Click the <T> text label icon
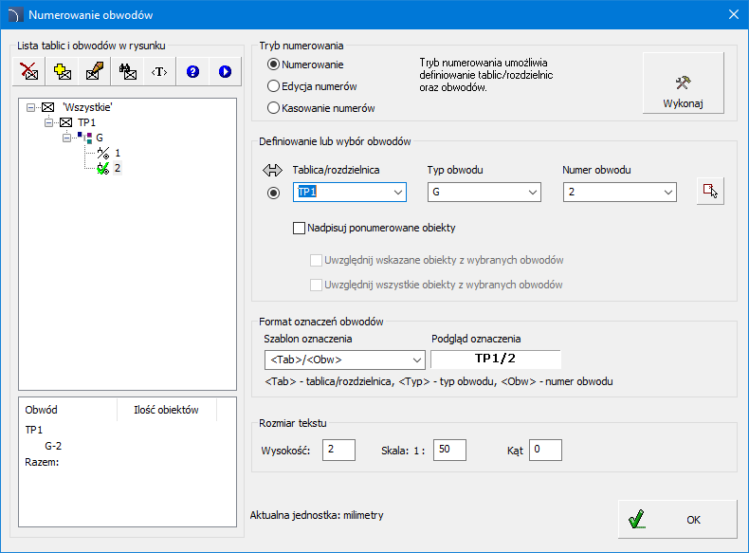The height and width of the screenshot is (553, 749). [160, 71]
